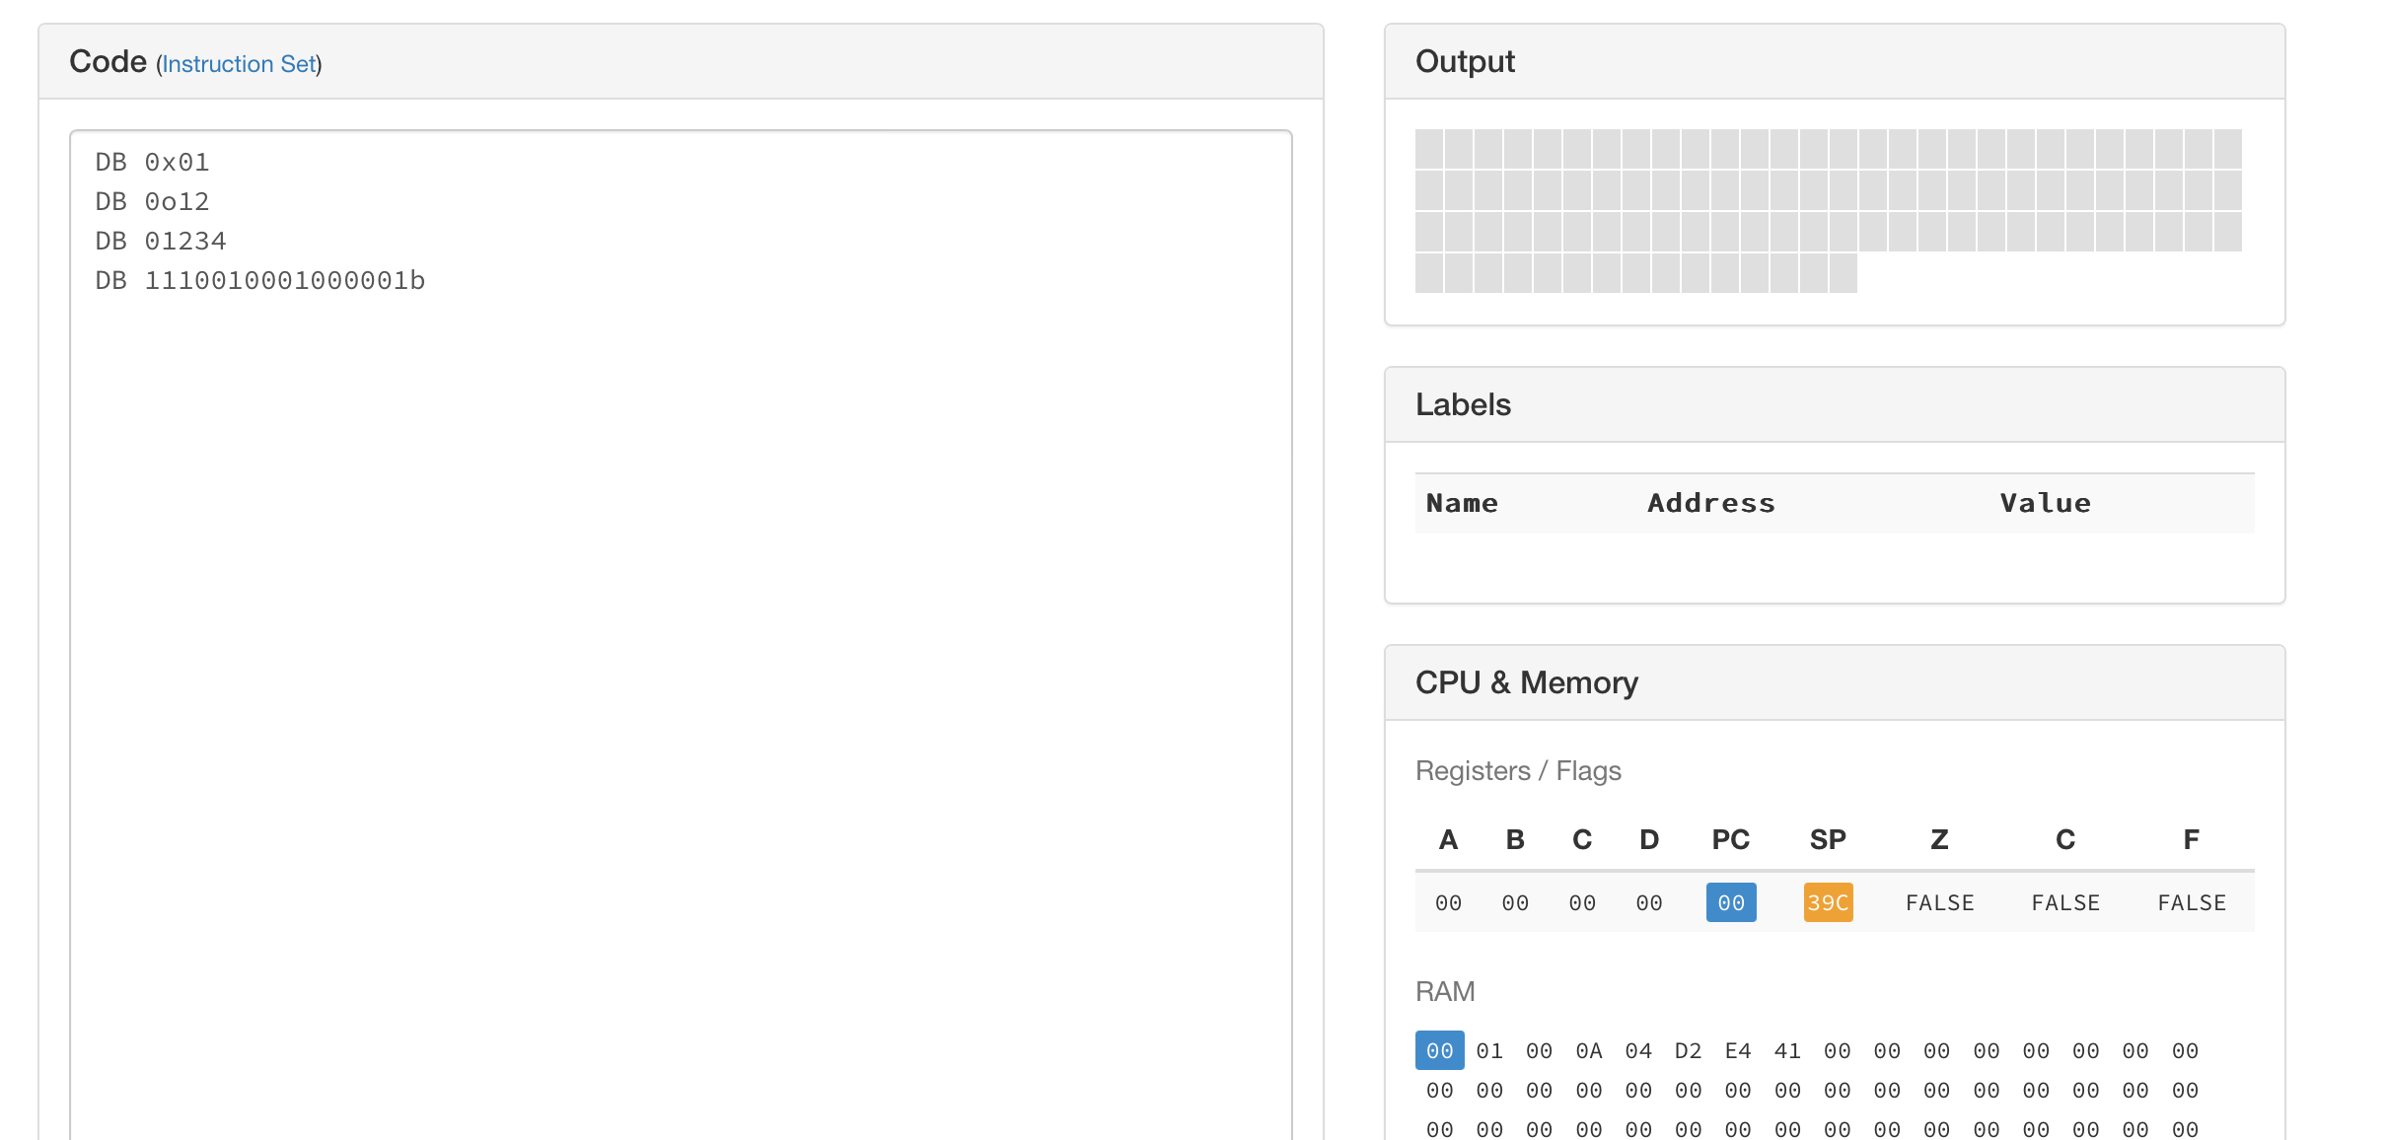Viewport: 2386px width, 1140px height.
Task: Click the Labels panel heading
Action: coord(1463,404)
